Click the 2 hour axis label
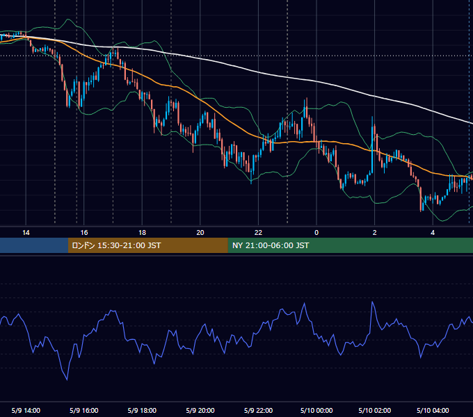473x417 pixels. tap(375, 233)
